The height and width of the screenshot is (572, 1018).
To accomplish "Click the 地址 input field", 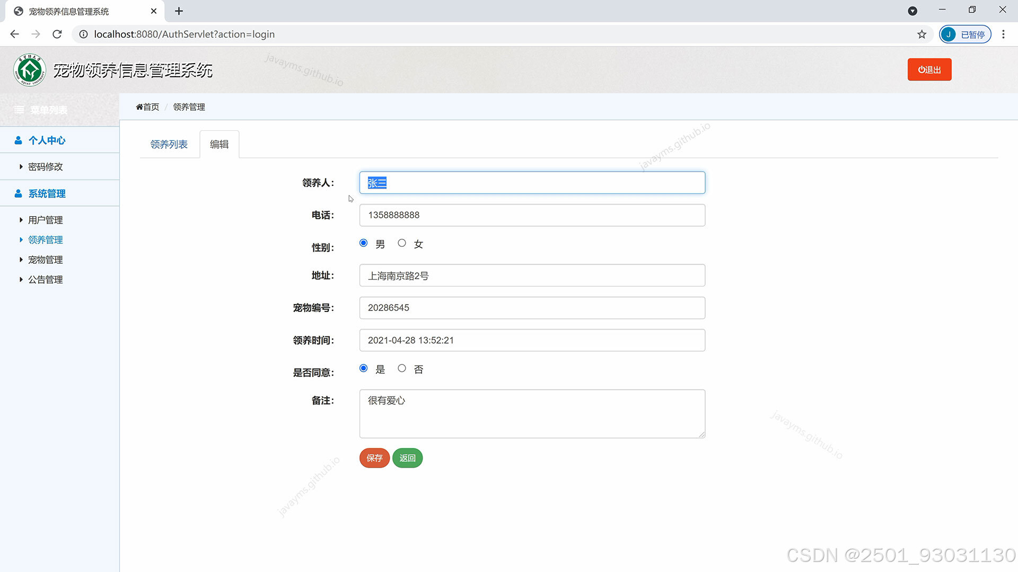I will pyautogui.click(x=532, y=275).
